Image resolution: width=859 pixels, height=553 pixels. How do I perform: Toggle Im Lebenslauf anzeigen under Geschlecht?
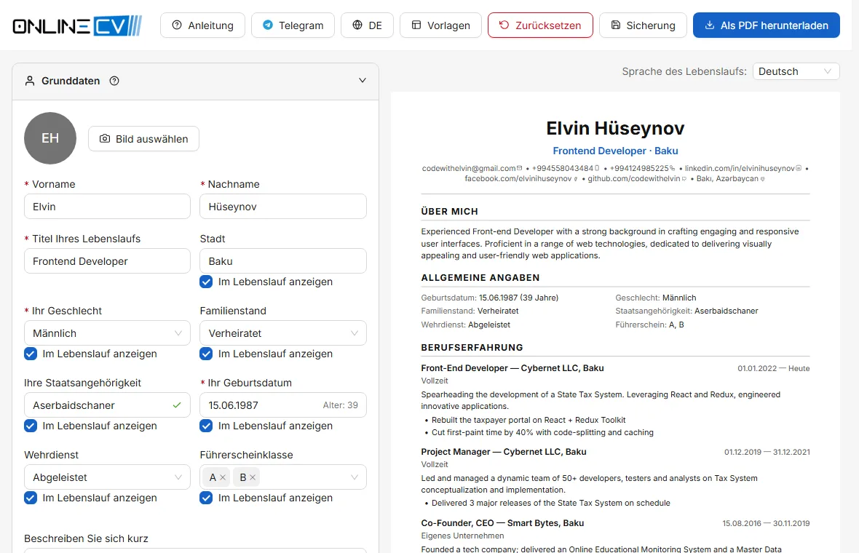31,354
